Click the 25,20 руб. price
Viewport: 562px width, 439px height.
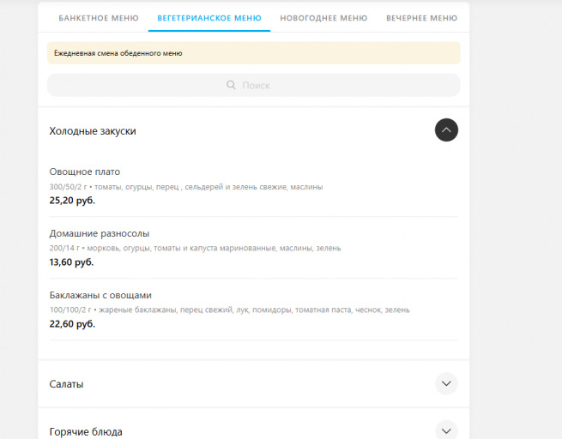point(72,201)
